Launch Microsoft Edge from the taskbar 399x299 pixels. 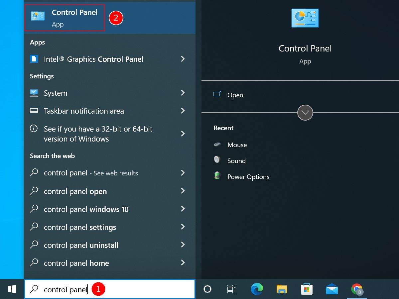click(257, 289)
